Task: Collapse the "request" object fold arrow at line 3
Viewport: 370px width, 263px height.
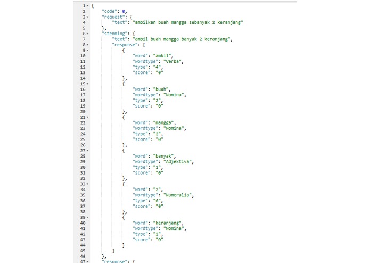Action: pyautogui.click(x=87, y=17)
